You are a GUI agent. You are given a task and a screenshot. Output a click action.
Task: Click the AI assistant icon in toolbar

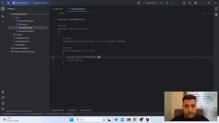[138, 3]
